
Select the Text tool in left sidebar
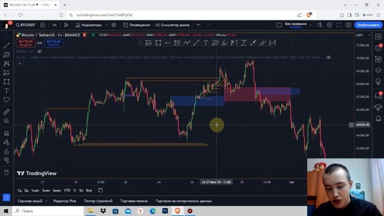[x=7, y=91]
